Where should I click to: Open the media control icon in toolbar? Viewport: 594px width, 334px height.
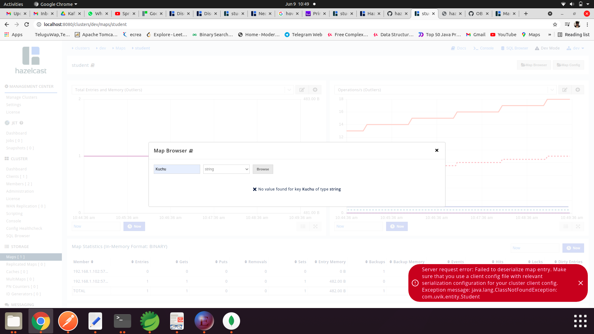567,24
